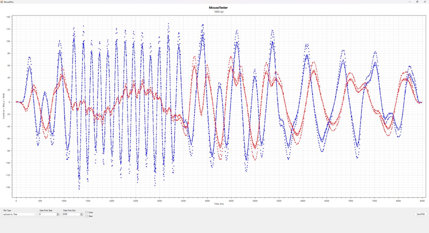Restore down the MousePlot window

(417, 2)
